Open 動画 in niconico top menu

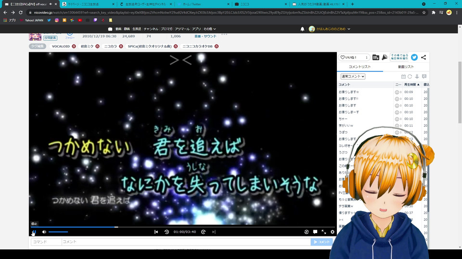(118, 29)
